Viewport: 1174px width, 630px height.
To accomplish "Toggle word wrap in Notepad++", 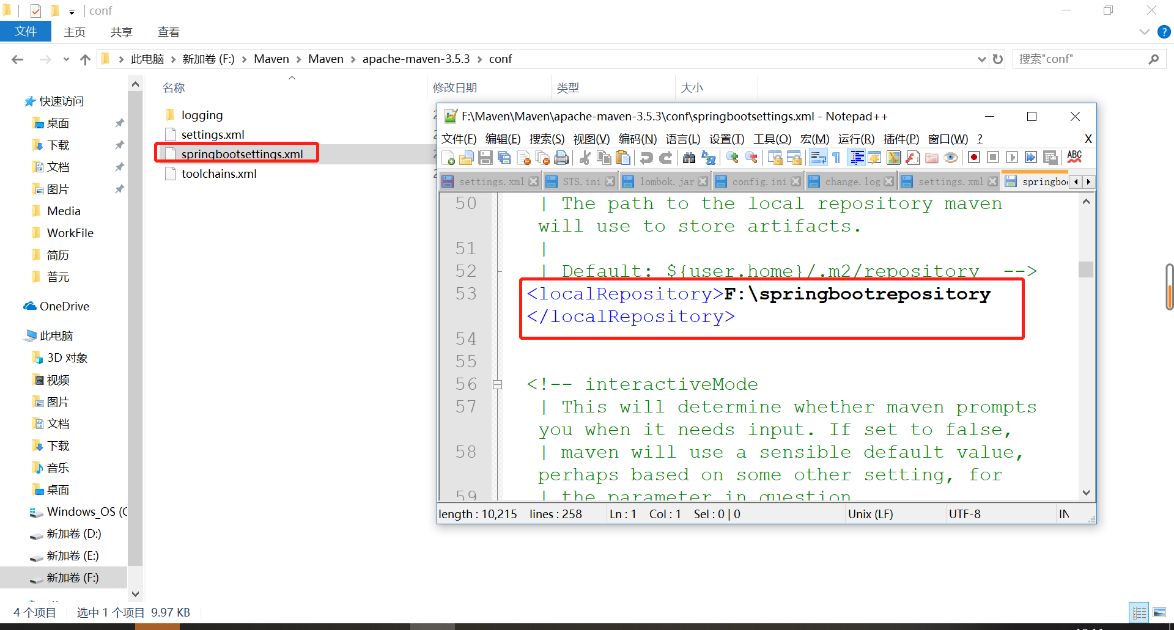I will coord(818,158).
